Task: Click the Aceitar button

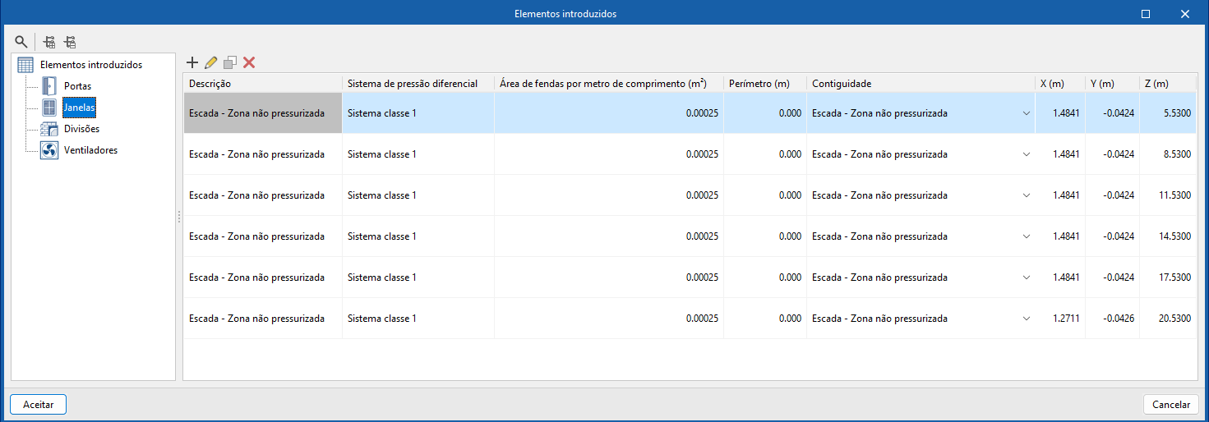Action: pyautogui.click(x=38, y=405)
